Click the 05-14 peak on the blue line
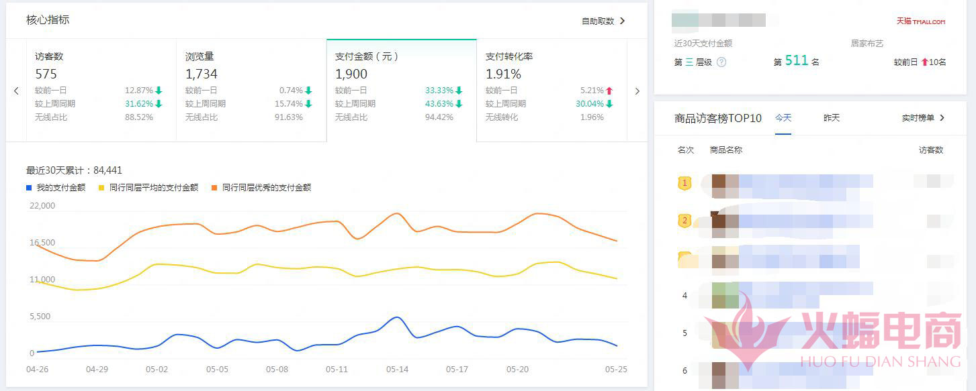Image resolution: width=976 pixels, height=391 pixels. (397, 317)
